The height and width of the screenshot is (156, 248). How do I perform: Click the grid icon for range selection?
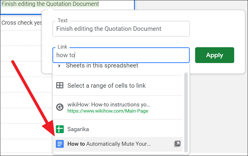pyautogui.click(x=60, y=85)
